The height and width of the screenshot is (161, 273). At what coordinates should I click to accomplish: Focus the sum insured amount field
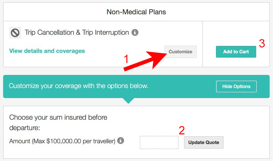(x=159, y=142)
